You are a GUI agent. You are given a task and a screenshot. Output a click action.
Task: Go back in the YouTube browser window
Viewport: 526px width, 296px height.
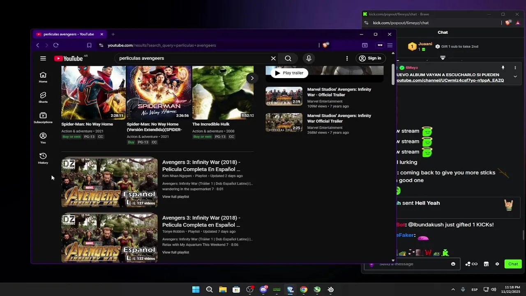[37, 45]
